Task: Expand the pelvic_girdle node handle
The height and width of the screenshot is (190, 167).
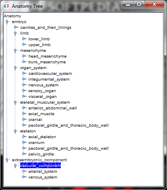Action: pyautogui.click(x=24, y=154)
